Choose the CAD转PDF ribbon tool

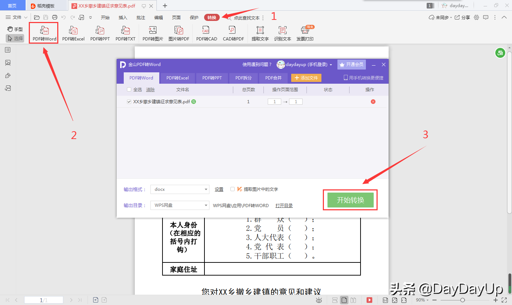pos(233,33)
